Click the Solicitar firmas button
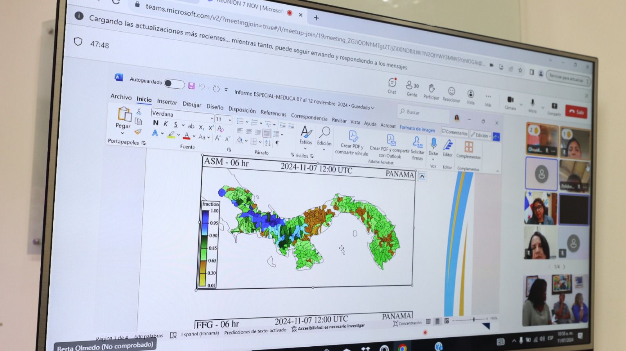 point(417,149)
